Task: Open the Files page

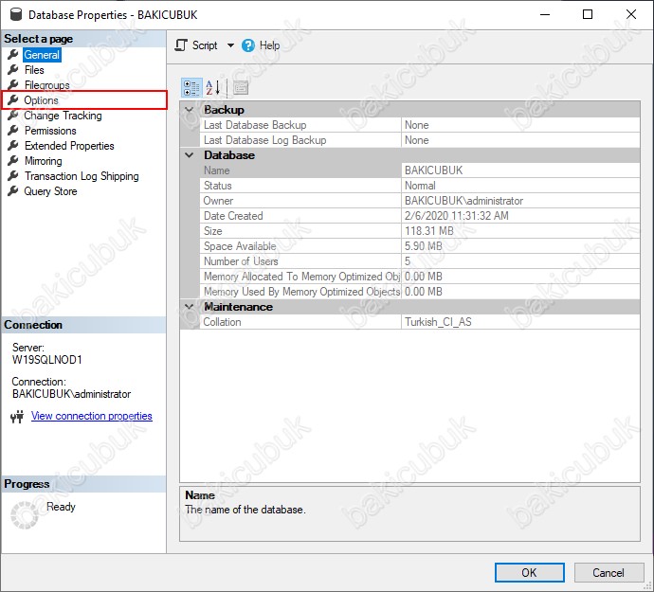Action: click(x=34, y=70)
